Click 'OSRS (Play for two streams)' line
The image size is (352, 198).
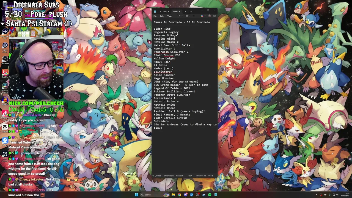[x=176, y=82]
